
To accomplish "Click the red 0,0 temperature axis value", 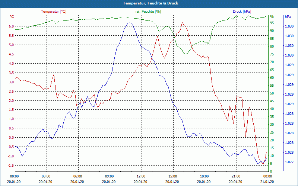I will coord(12,138).
